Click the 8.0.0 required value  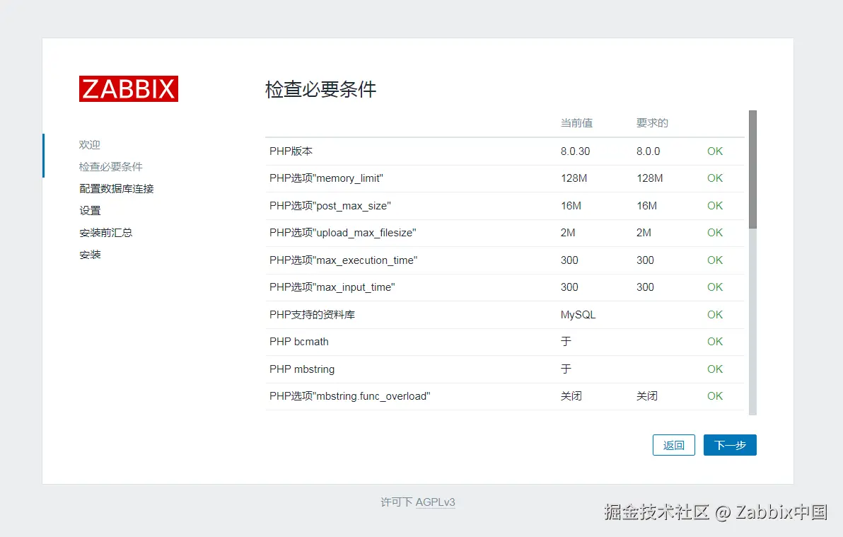pos(648,151)
